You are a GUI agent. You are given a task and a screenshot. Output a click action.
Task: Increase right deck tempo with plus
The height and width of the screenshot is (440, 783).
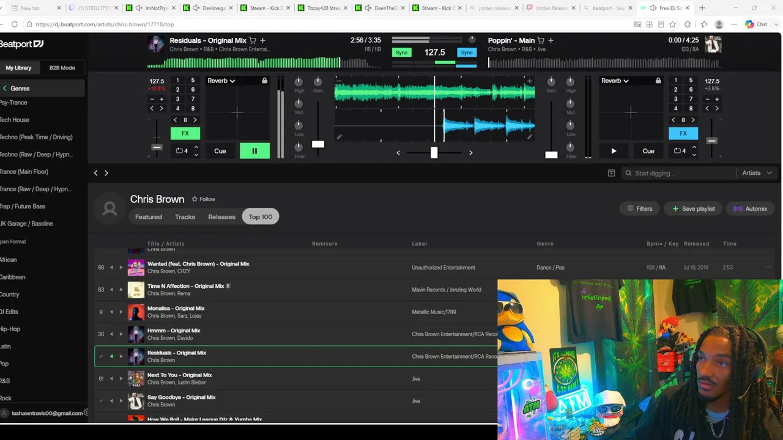tap(717, 99)
